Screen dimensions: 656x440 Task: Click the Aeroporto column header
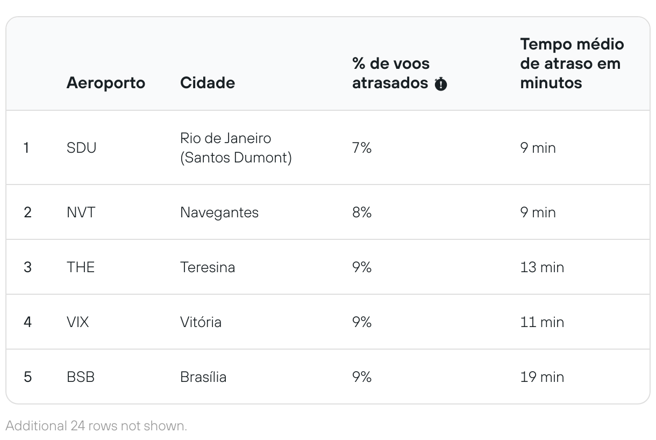pyautogui.click(x=106, y=83)
